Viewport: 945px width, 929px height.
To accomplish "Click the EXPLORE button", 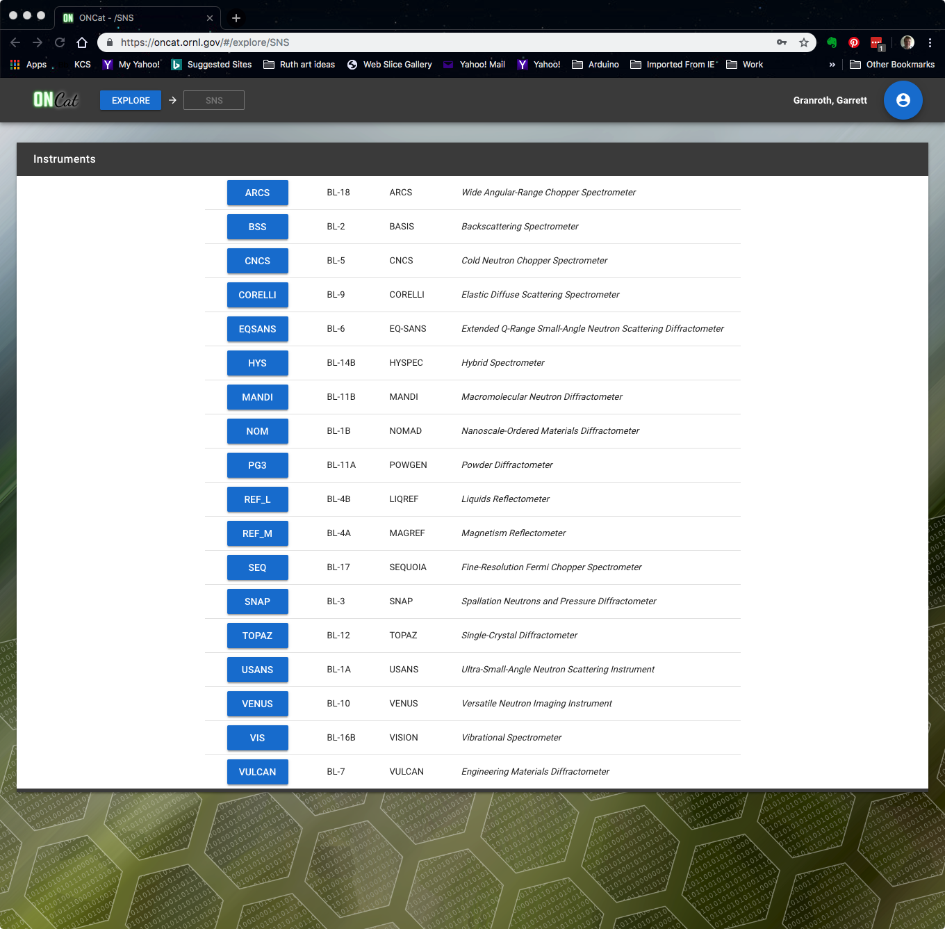I will click(131, 100).
